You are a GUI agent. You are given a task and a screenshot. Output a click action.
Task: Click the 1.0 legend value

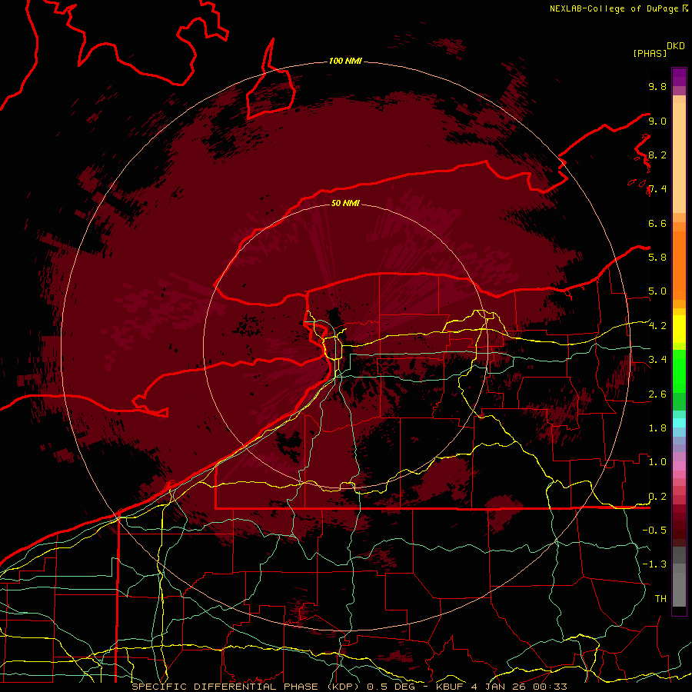657,462
